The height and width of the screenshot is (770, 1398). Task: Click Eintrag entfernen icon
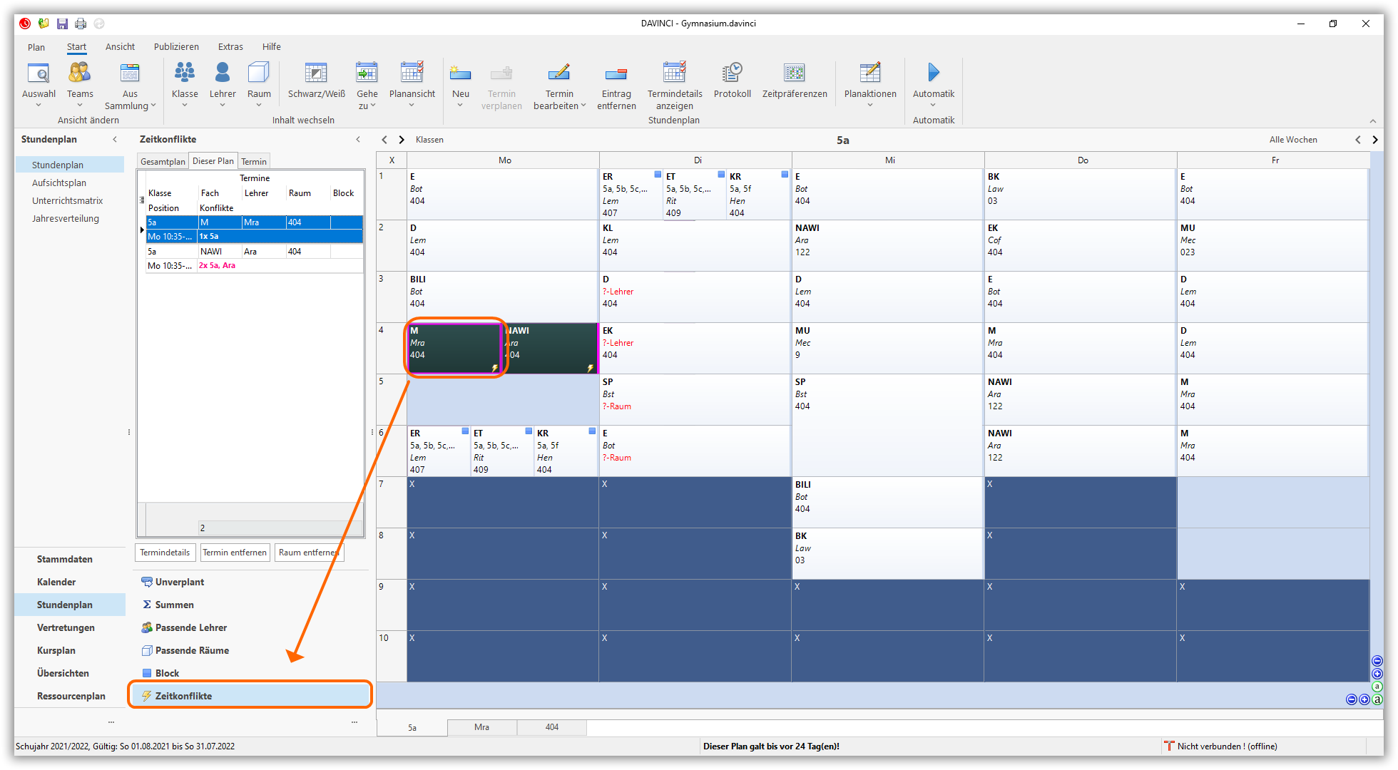click(616, 73)
